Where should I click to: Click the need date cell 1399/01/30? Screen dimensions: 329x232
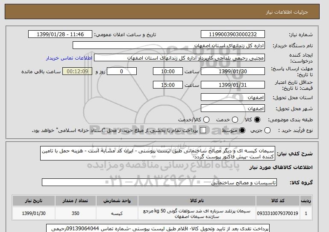tap(34, 213)
